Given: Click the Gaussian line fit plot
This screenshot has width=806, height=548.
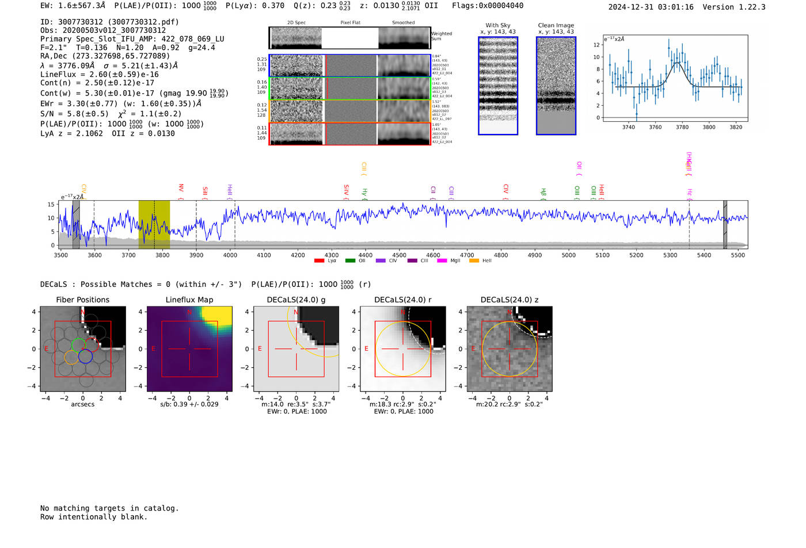Looking at the screenshot, I should 675,78.
